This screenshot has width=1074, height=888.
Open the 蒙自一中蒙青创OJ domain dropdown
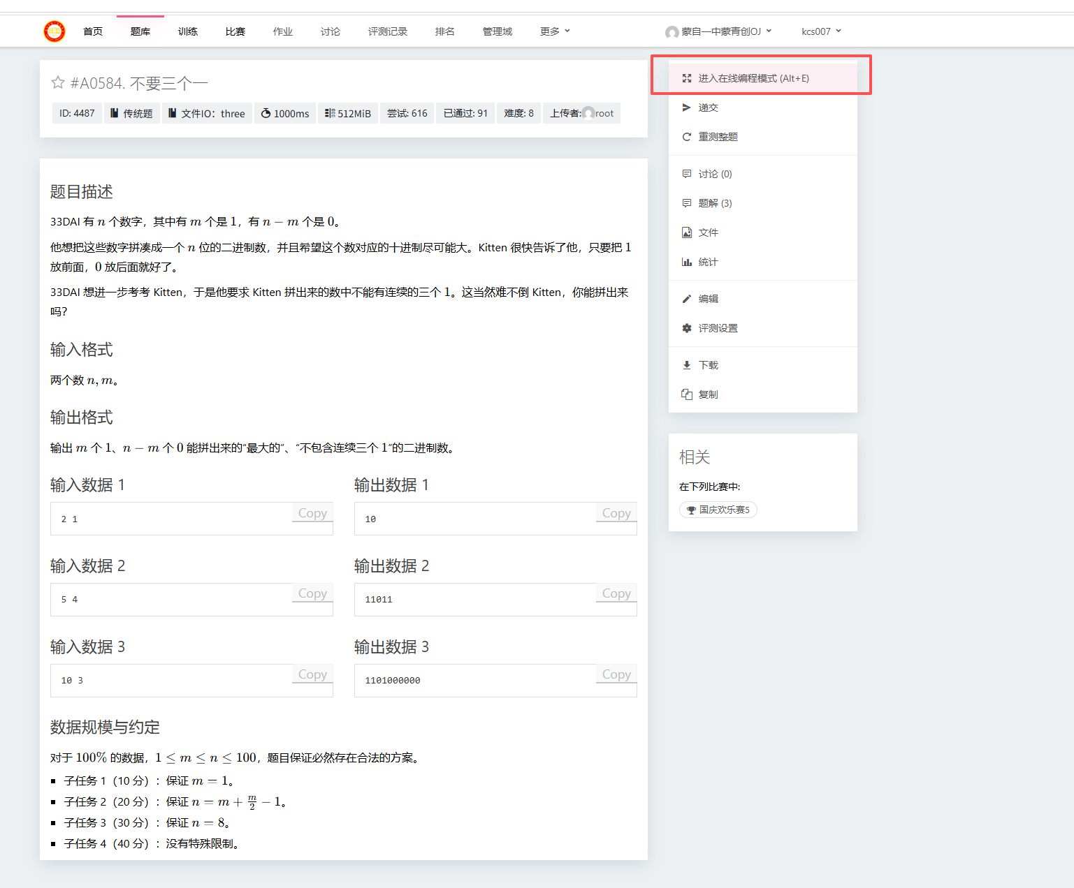point(719,31)
